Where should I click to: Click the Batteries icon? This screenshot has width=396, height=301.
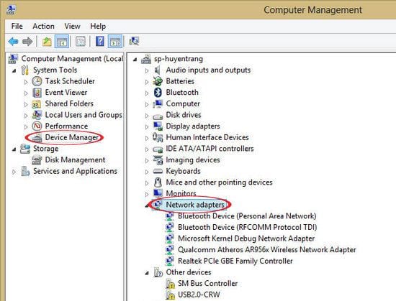tap(158, 81)
